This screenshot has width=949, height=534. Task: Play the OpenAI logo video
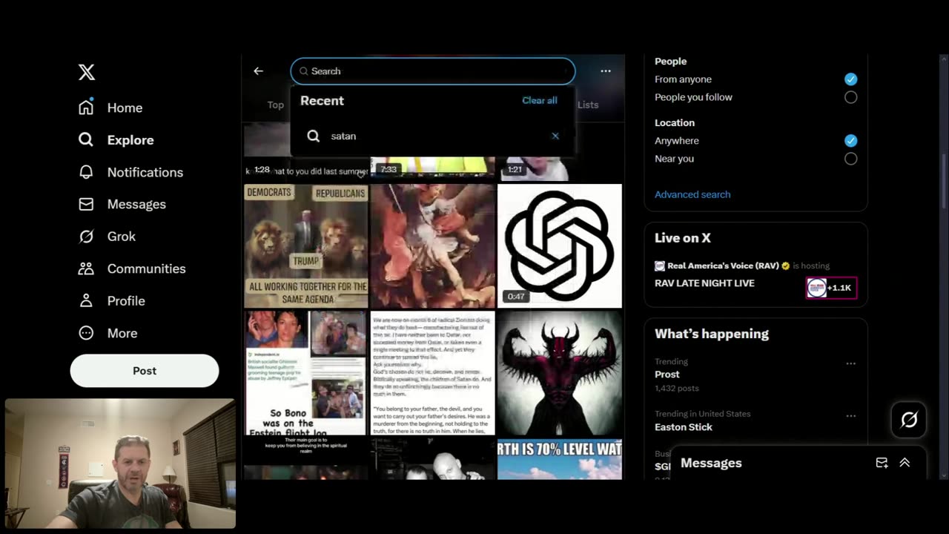560,245
